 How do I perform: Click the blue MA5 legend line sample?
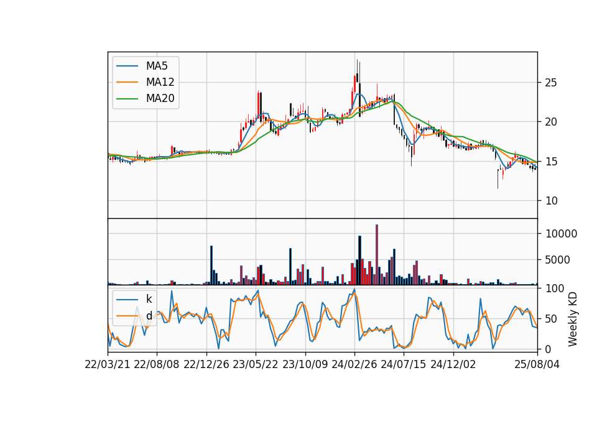pyautogui.click(x=127, y=66)
